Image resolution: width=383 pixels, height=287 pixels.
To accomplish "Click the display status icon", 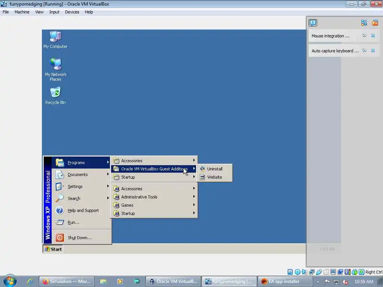I will click(333, 272).
